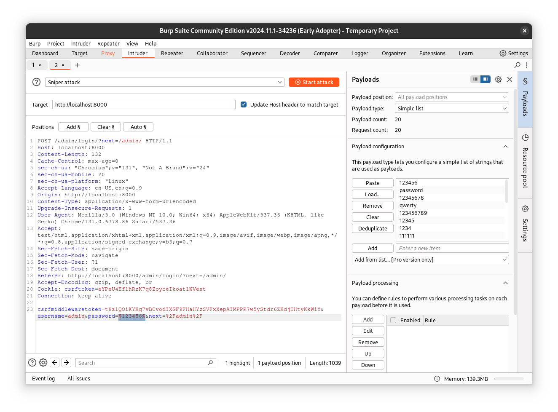Switch to the Comparer tab

point(326,54)
